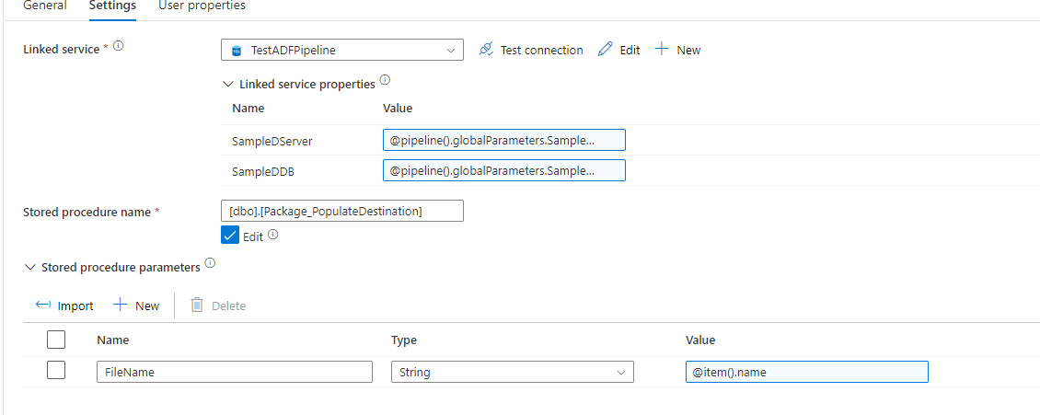Image resolution: width=1040 pixels, height=415 pixels.
Task: Open the String type dropdown for FileName
Action: point(512,372)
